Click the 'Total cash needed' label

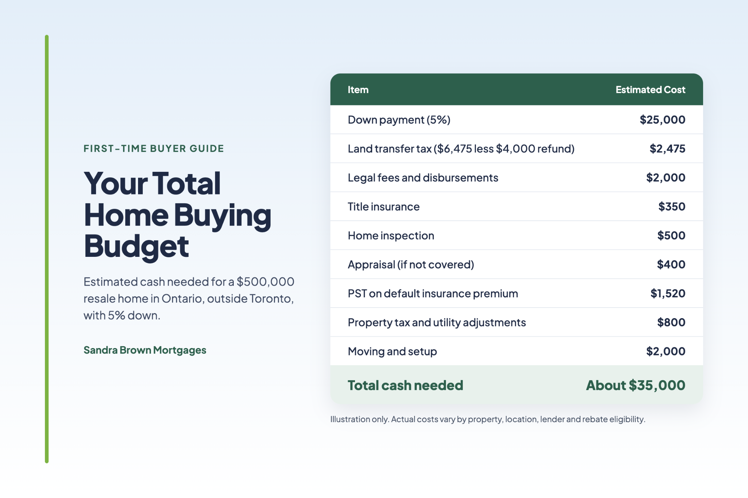click(405, 385)
